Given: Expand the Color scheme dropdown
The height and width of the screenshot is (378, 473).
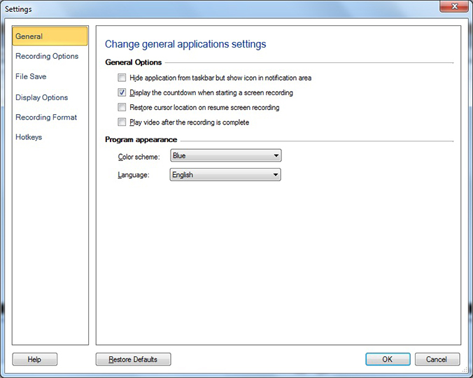Looking at the screenshot, I should (x=225, y=155).
